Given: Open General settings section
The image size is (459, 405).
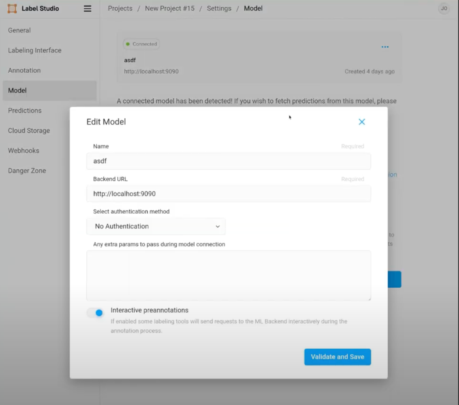Looking at the screenshot, I should 19,30.
